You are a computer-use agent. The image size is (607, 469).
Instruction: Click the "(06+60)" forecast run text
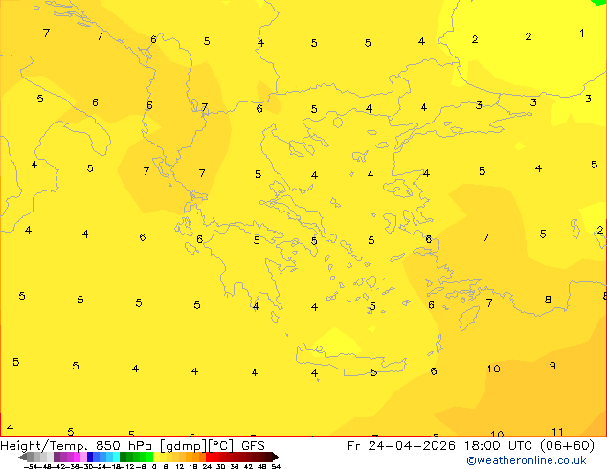pyautogui.click(x=567, y=446)
